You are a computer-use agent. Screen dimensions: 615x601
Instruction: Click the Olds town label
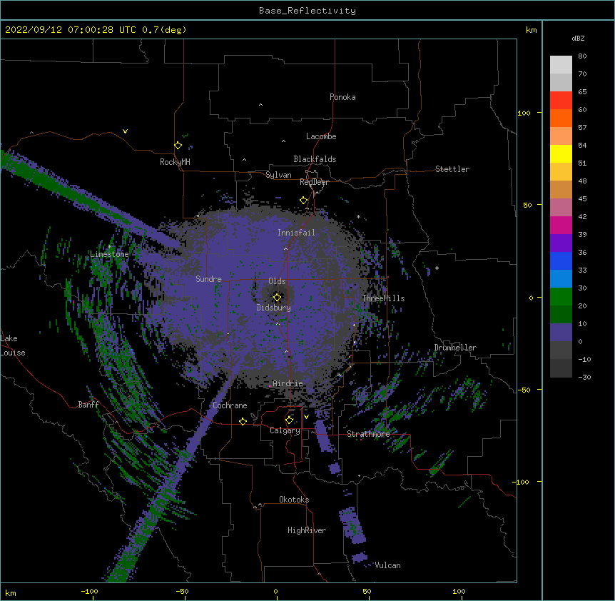click(277, 281)
